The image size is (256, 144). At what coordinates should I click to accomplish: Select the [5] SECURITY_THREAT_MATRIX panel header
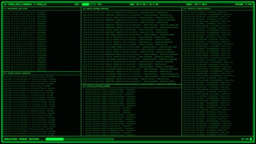point(218,9)
